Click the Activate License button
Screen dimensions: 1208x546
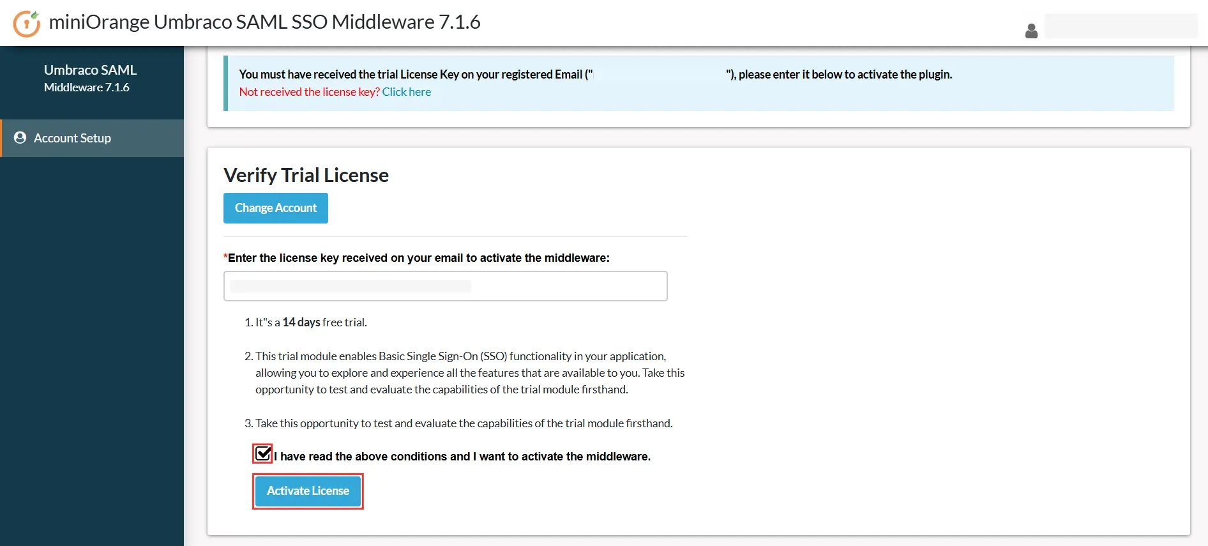point(308,491)
